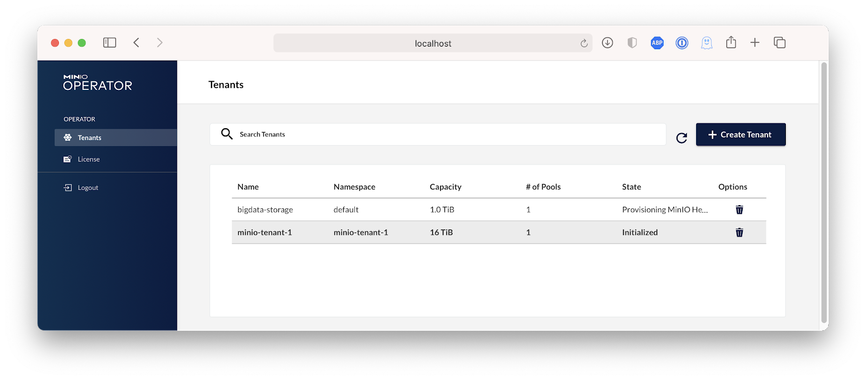866x380 pixels.
Task: Open the License page
Action: [88, 159]
